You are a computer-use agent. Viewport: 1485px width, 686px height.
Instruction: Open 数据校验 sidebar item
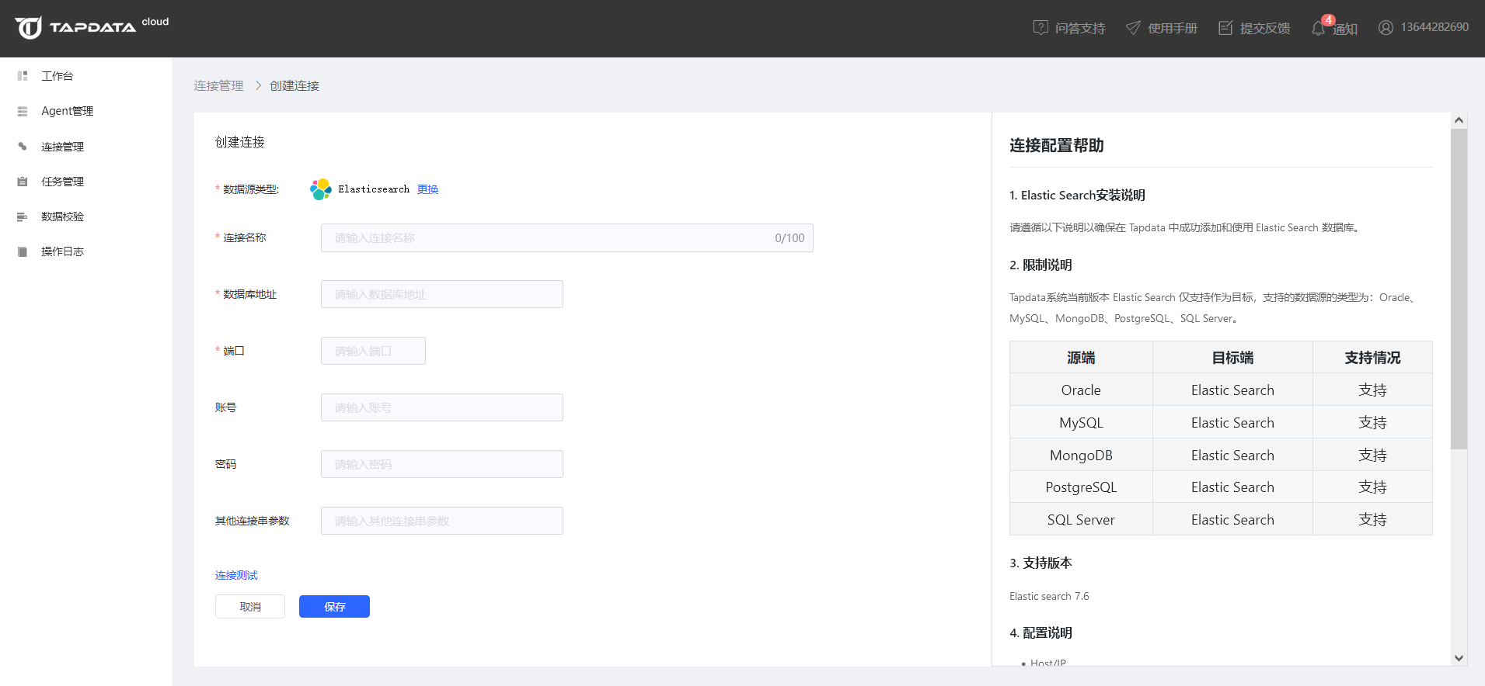[x=62, y=217]
